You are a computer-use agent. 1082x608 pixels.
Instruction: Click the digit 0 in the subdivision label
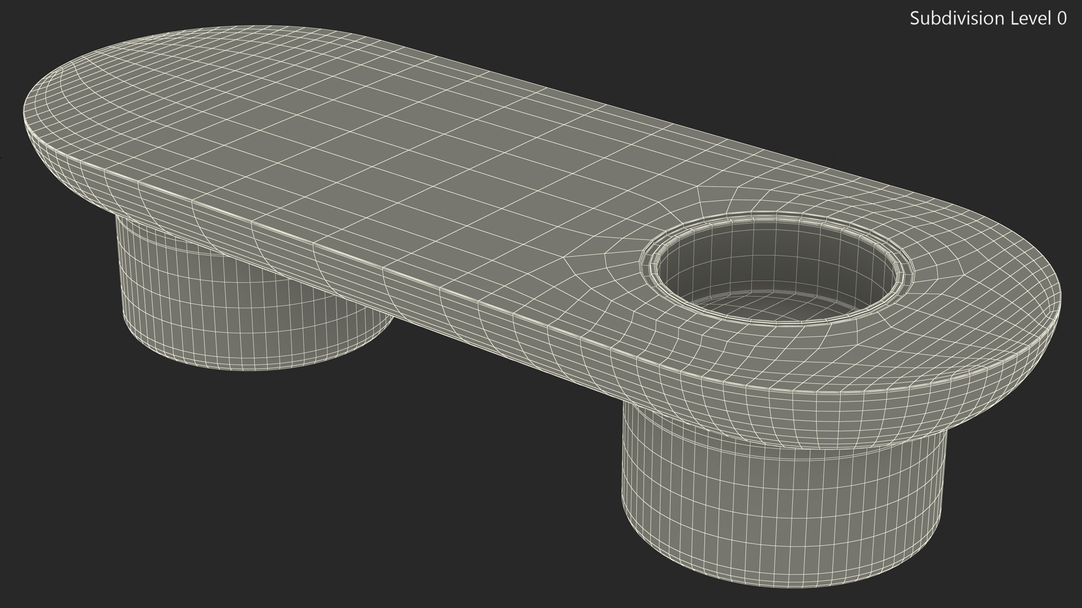coord(1061,19)
